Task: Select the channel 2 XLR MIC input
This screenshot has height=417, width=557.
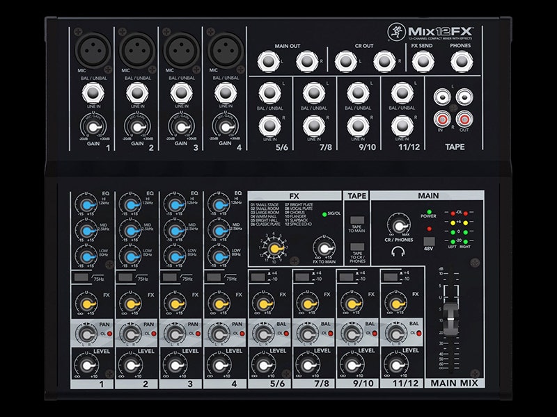Action: click(x=137, y=49)
